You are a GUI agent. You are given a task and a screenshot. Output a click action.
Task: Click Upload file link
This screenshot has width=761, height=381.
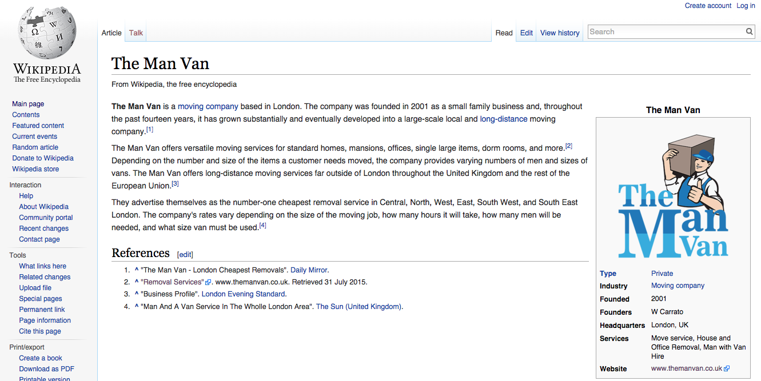click(x=35, y=288)
